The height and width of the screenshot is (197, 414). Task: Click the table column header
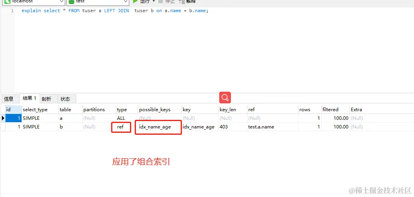tap(70, 110)
